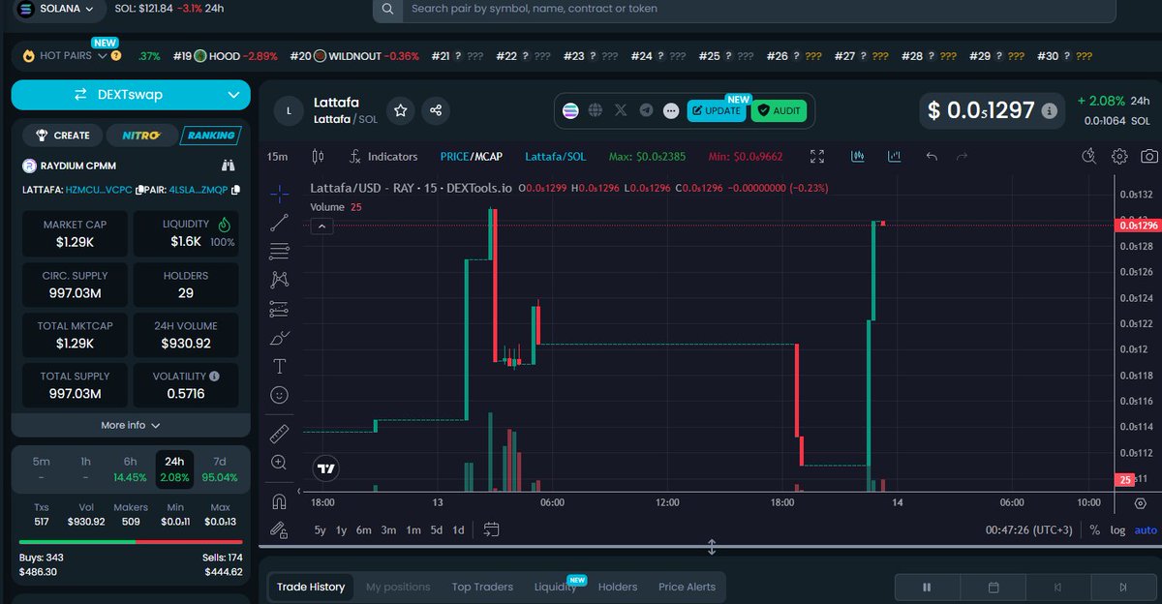Open the binoculars pair explorer icon

pos(229,166)
